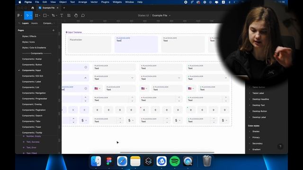This screenshot has height=170, width=303.
Task: Open the Example File title dropdown
Action: pyautogui.click(x=169, y=16)
